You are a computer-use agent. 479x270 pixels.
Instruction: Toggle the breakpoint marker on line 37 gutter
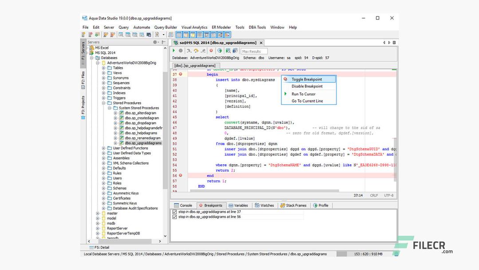pyautogui.click(x=180, y=74)
